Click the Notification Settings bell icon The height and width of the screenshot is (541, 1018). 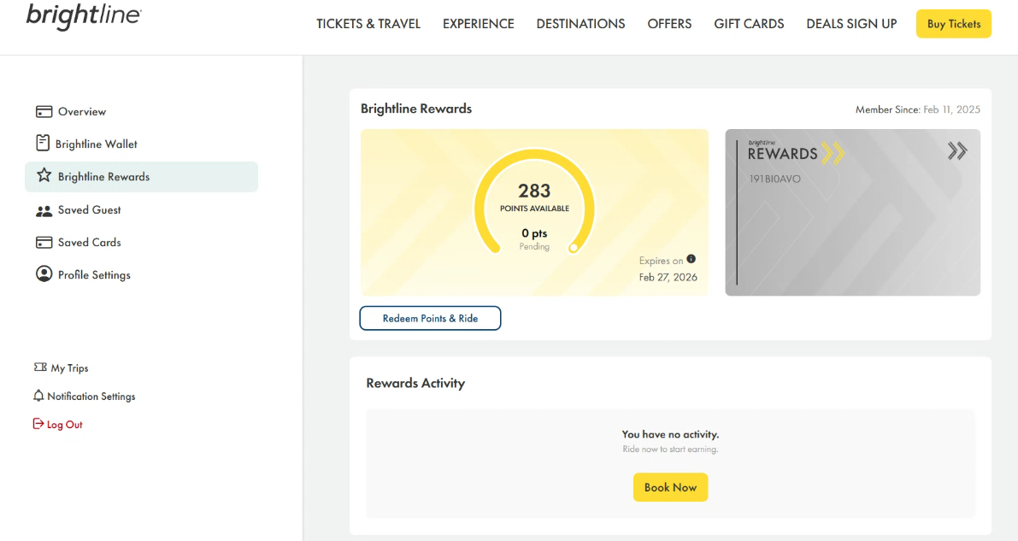point(38,396)
